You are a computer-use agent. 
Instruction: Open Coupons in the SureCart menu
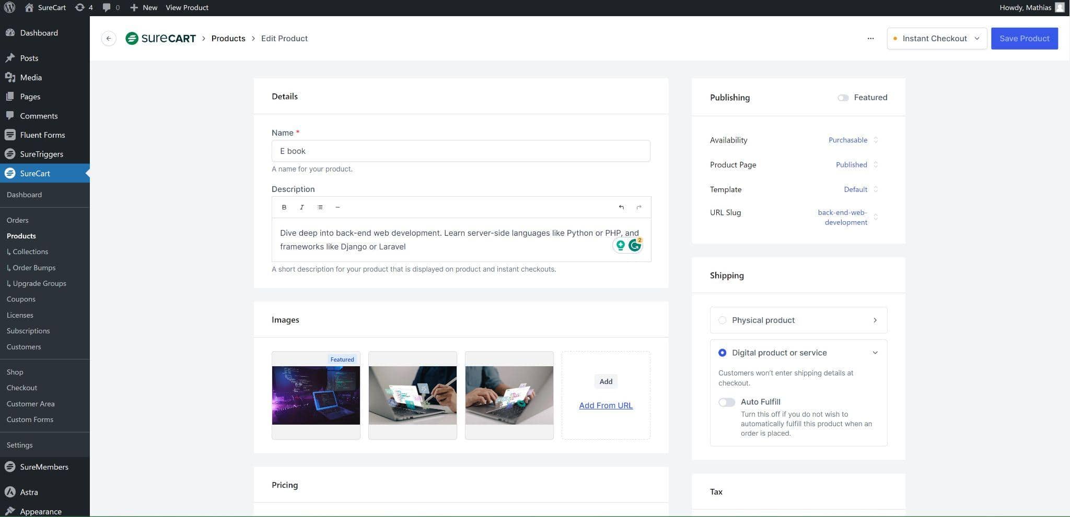(21, 299)
